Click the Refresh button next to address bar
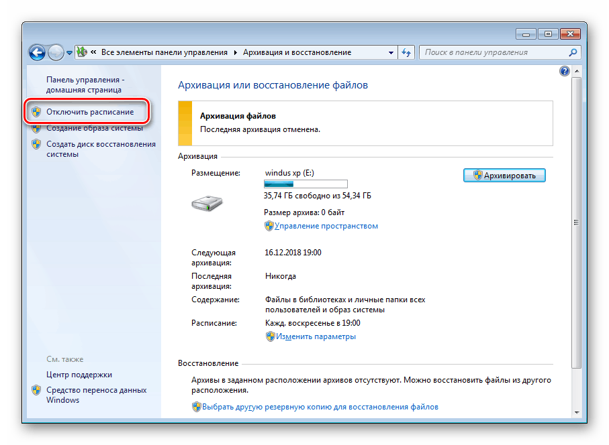This screenshot has height=445, width=609. pyautogui.click(x=406, y=52)
